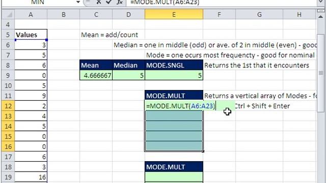Screen dimensions: 326x183
Task: Click the MODE.MULT header in row 11
Action: pos(174,96)
